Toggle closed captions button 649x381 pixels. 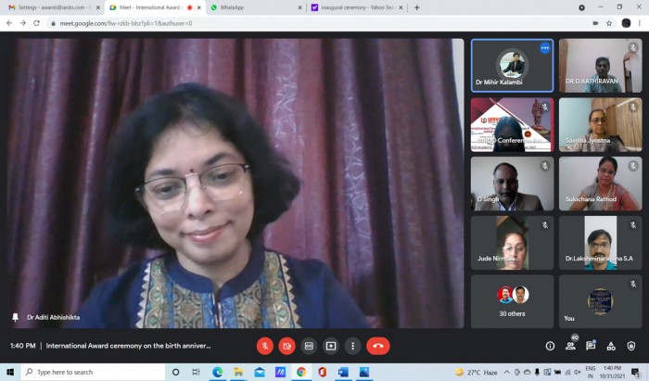coord(309,346)
